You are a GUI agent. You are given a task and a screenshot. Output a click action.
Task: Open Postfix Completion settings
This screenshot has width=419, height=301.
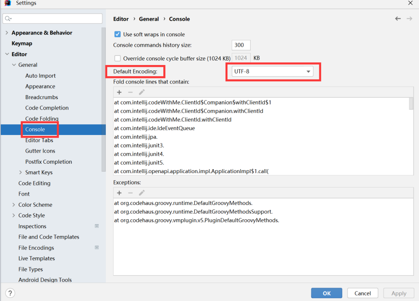pos(48,162)
